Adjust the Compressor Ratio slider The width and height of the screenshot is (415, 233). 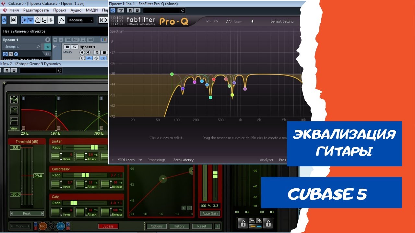pos(85,175)
